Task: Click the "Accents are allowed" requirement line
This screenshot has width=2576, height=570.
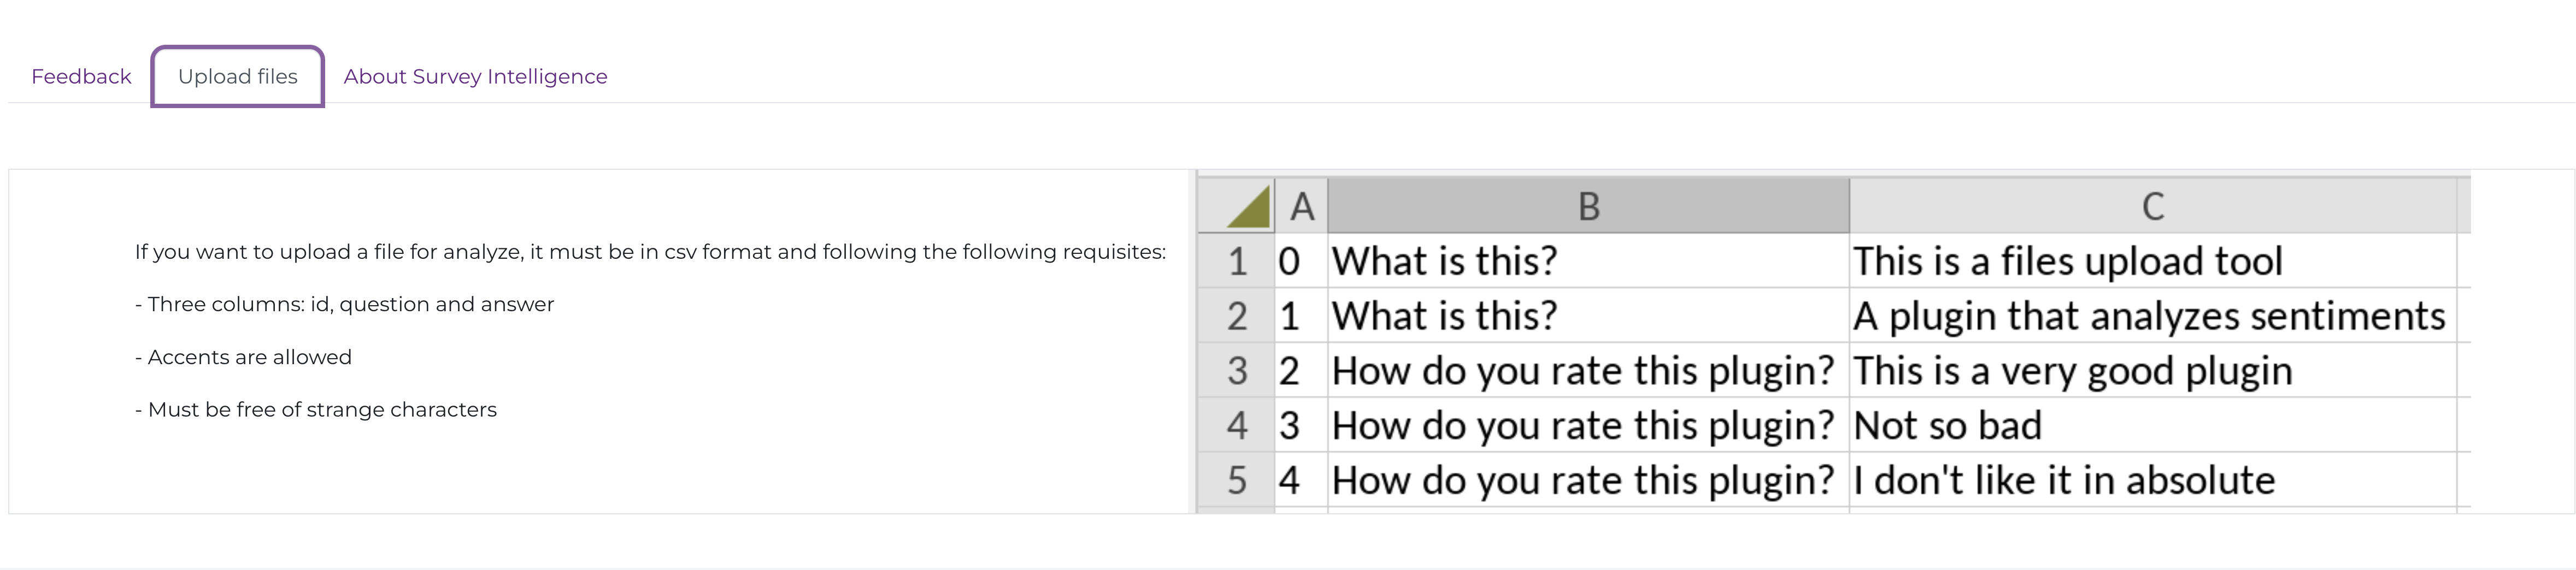Action: (x=244, y=358)
